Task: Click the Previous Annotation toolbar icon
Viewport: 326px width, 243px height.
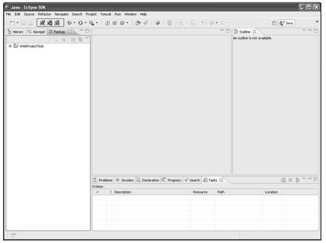Action: click(193, 23)
